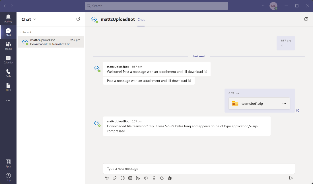Open the sticker picker

138,178
